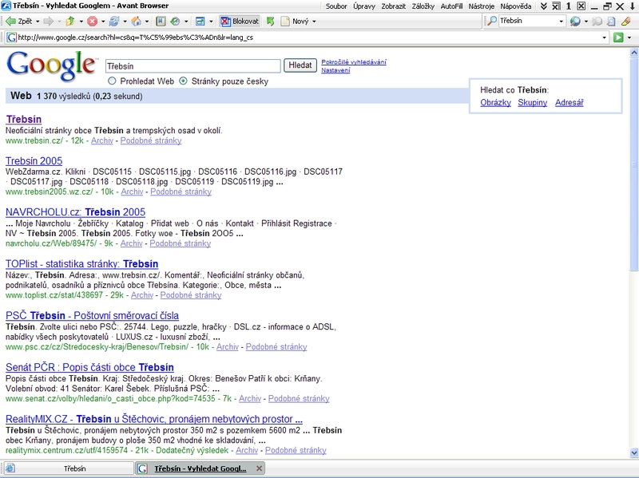
Task: Click the number 1 icon in menu bar
Action: pyautogui.click(x=569, y=6)
